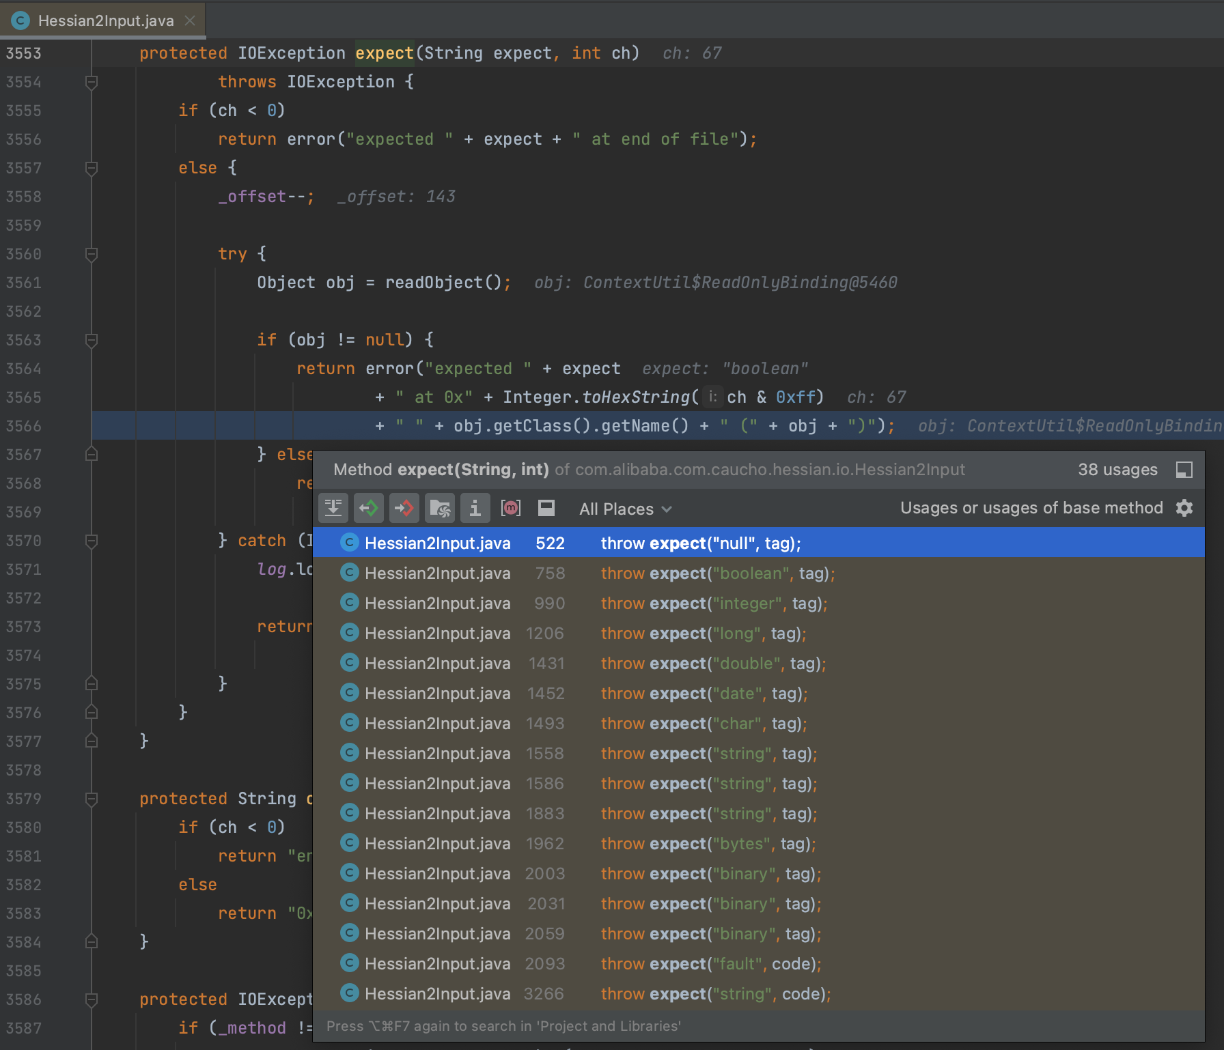Click the '38 usages' label
This screenshot has width=1224, height=1050.
pos(1117,470)
